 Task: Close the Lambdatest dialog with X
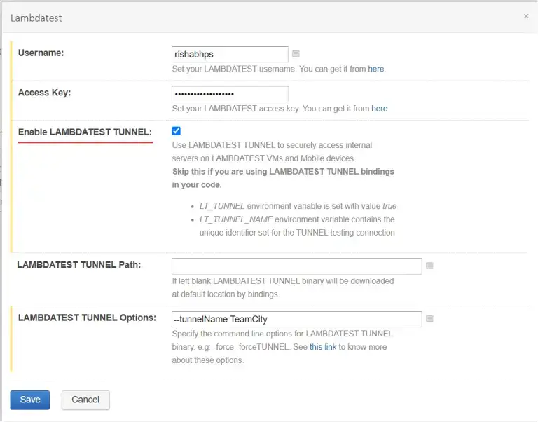526,16
